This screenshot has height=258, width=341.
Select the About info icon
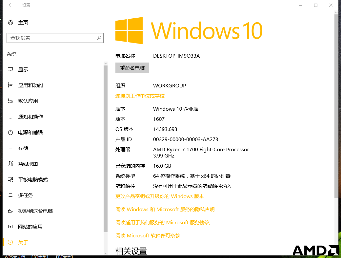click(10, 242)
